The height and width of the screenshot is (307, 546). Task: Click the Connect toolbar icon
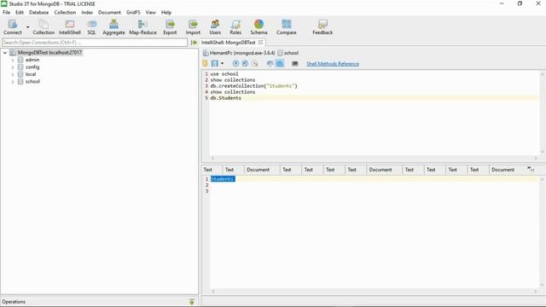coord(13,27)
